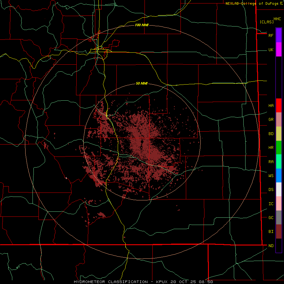Click the HYDROMETEOR CLASSIFICATION title text

tap(111, 282)
